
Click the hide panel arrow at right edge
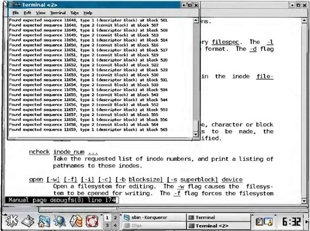click(x=307, y=222)
